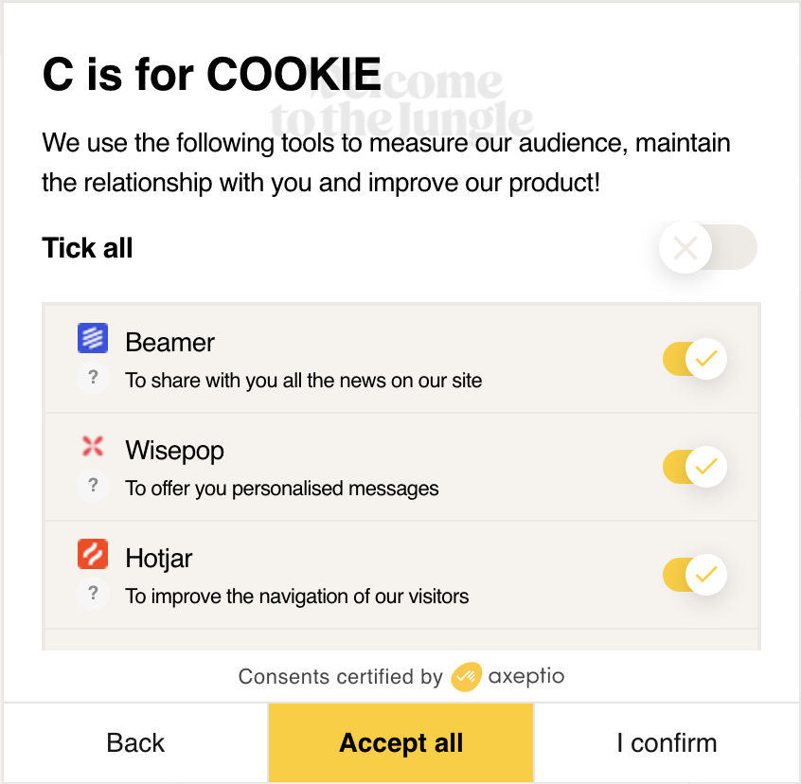The width and height of the screenshot is (801, 784).
Task: Open the Hotjar question mark info
Action: click(x=93, y=594)
